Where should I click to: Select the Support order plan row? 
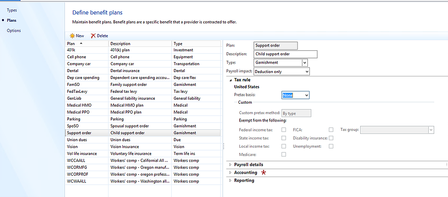coord(143,133)
